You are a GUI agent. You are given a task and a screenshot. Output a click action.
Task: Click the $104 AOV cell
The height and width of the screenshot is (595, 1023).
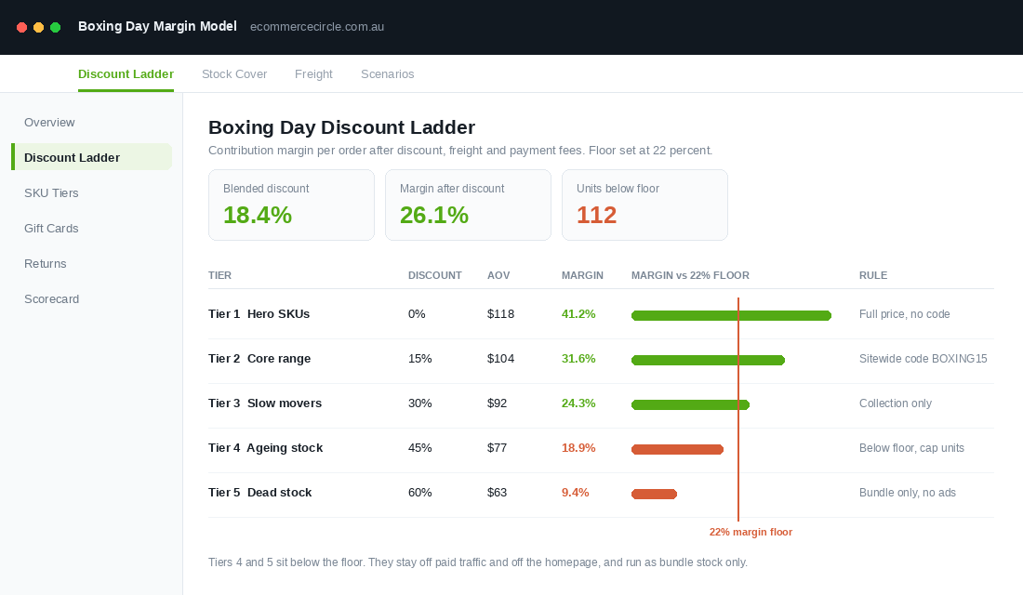click(x=501, y=358)
